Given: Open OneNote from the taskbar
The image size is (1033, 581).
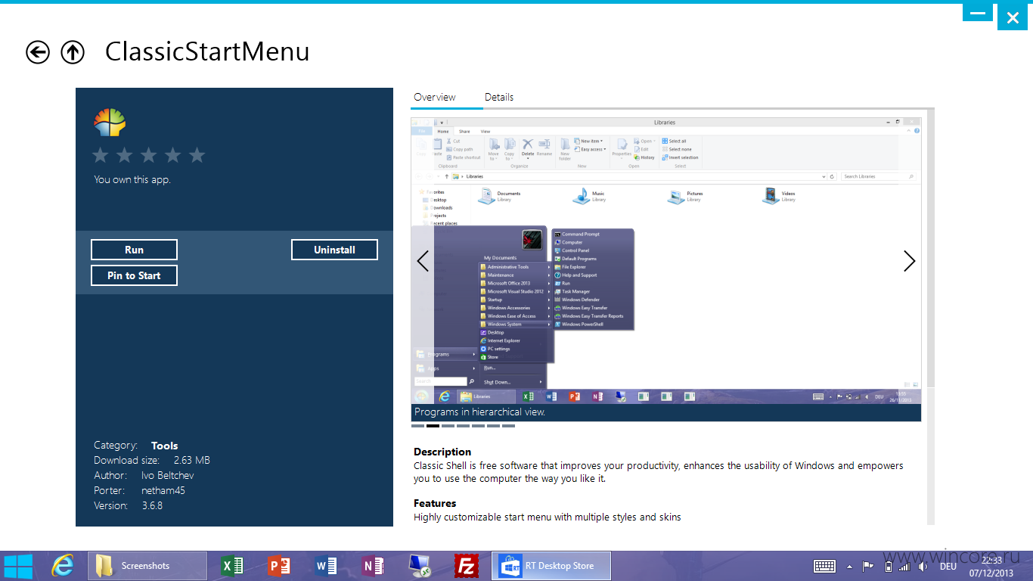Looking at the screenshot, I should 373,566.
